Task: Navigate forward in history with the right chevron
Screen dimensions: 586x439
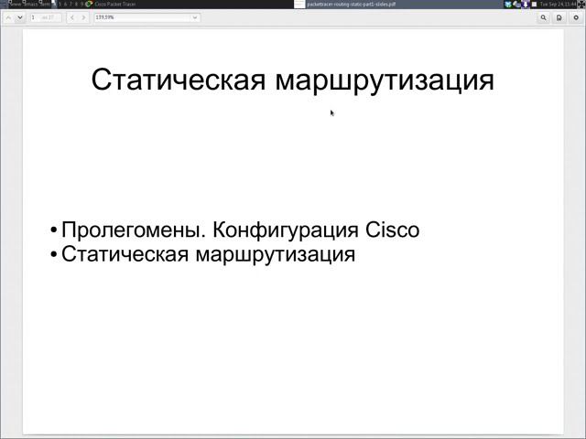Action: pyautogui.click(x=83, y=17)
